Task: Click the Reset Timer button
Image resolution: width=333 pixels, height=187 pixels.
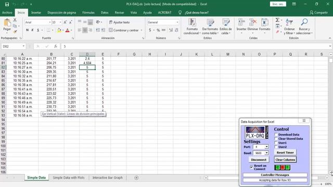Action: pyautogui.click(x=285, y=152)
